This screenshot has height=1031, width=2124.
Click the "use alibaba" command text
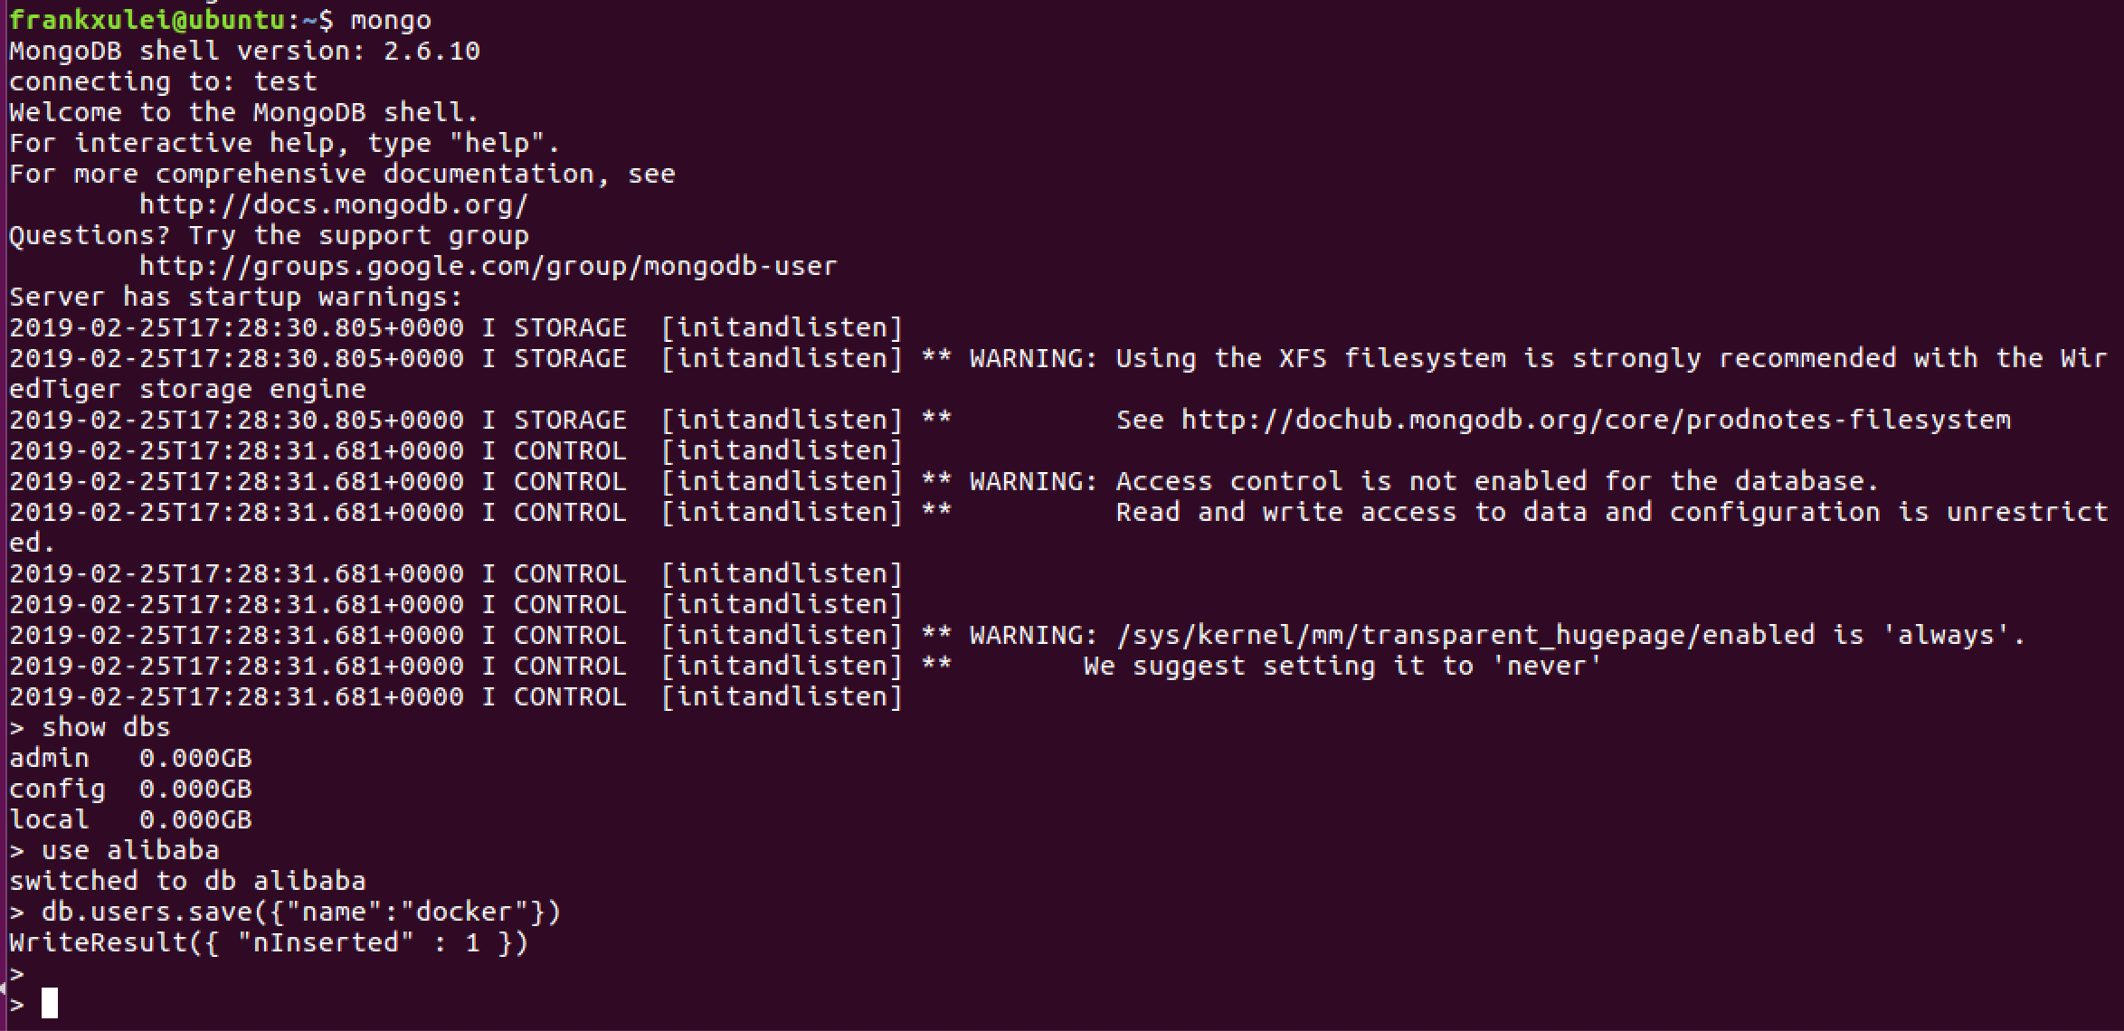coord(129,851)
